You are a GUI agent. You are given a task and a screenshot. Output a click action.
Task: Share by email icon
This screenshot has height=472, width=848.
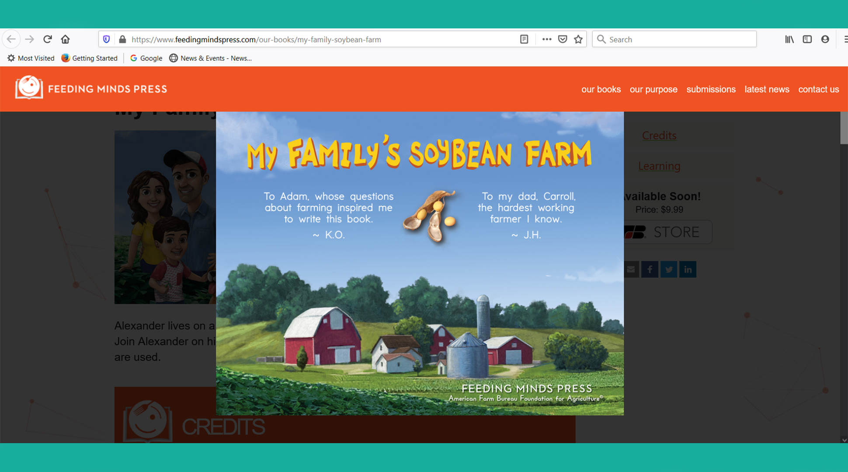pyautogui.click(x=631, y=269)
